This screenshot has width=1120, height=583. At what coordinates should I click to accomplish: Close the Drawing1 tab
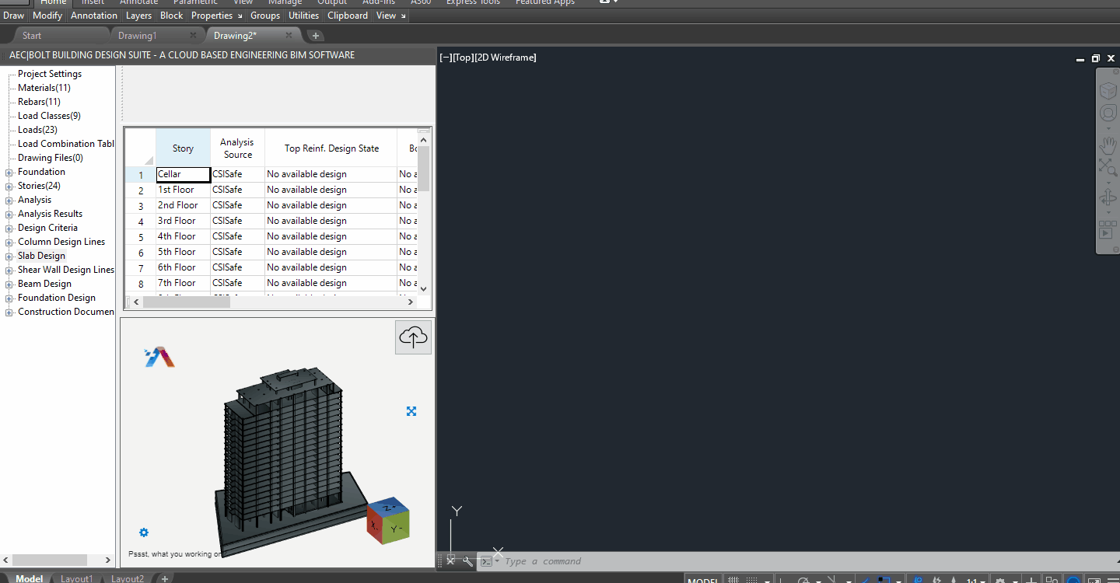point(193,36)
